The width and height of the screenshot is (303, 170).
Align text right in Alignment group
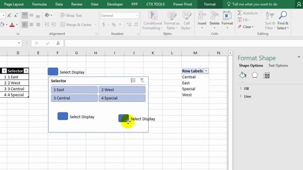[x=38, y=25]
